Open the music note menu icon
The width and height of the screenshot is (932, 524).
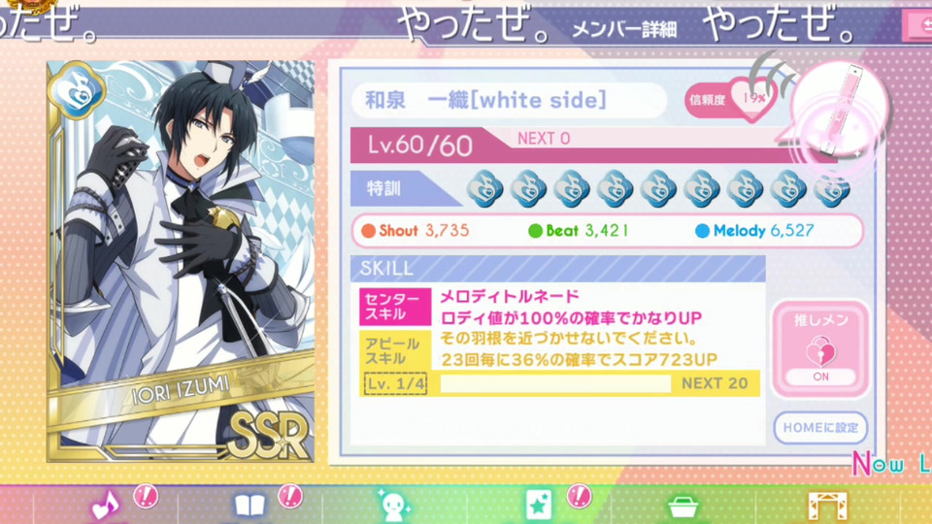pyautogui.click(x=106, y=507)
